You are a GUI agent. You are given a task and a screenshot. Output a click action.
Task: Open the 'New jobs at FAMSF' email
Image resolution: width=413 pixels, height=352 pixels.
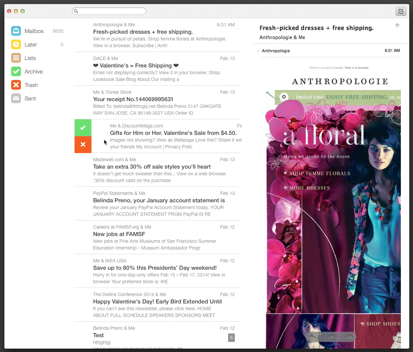point(158,237)
